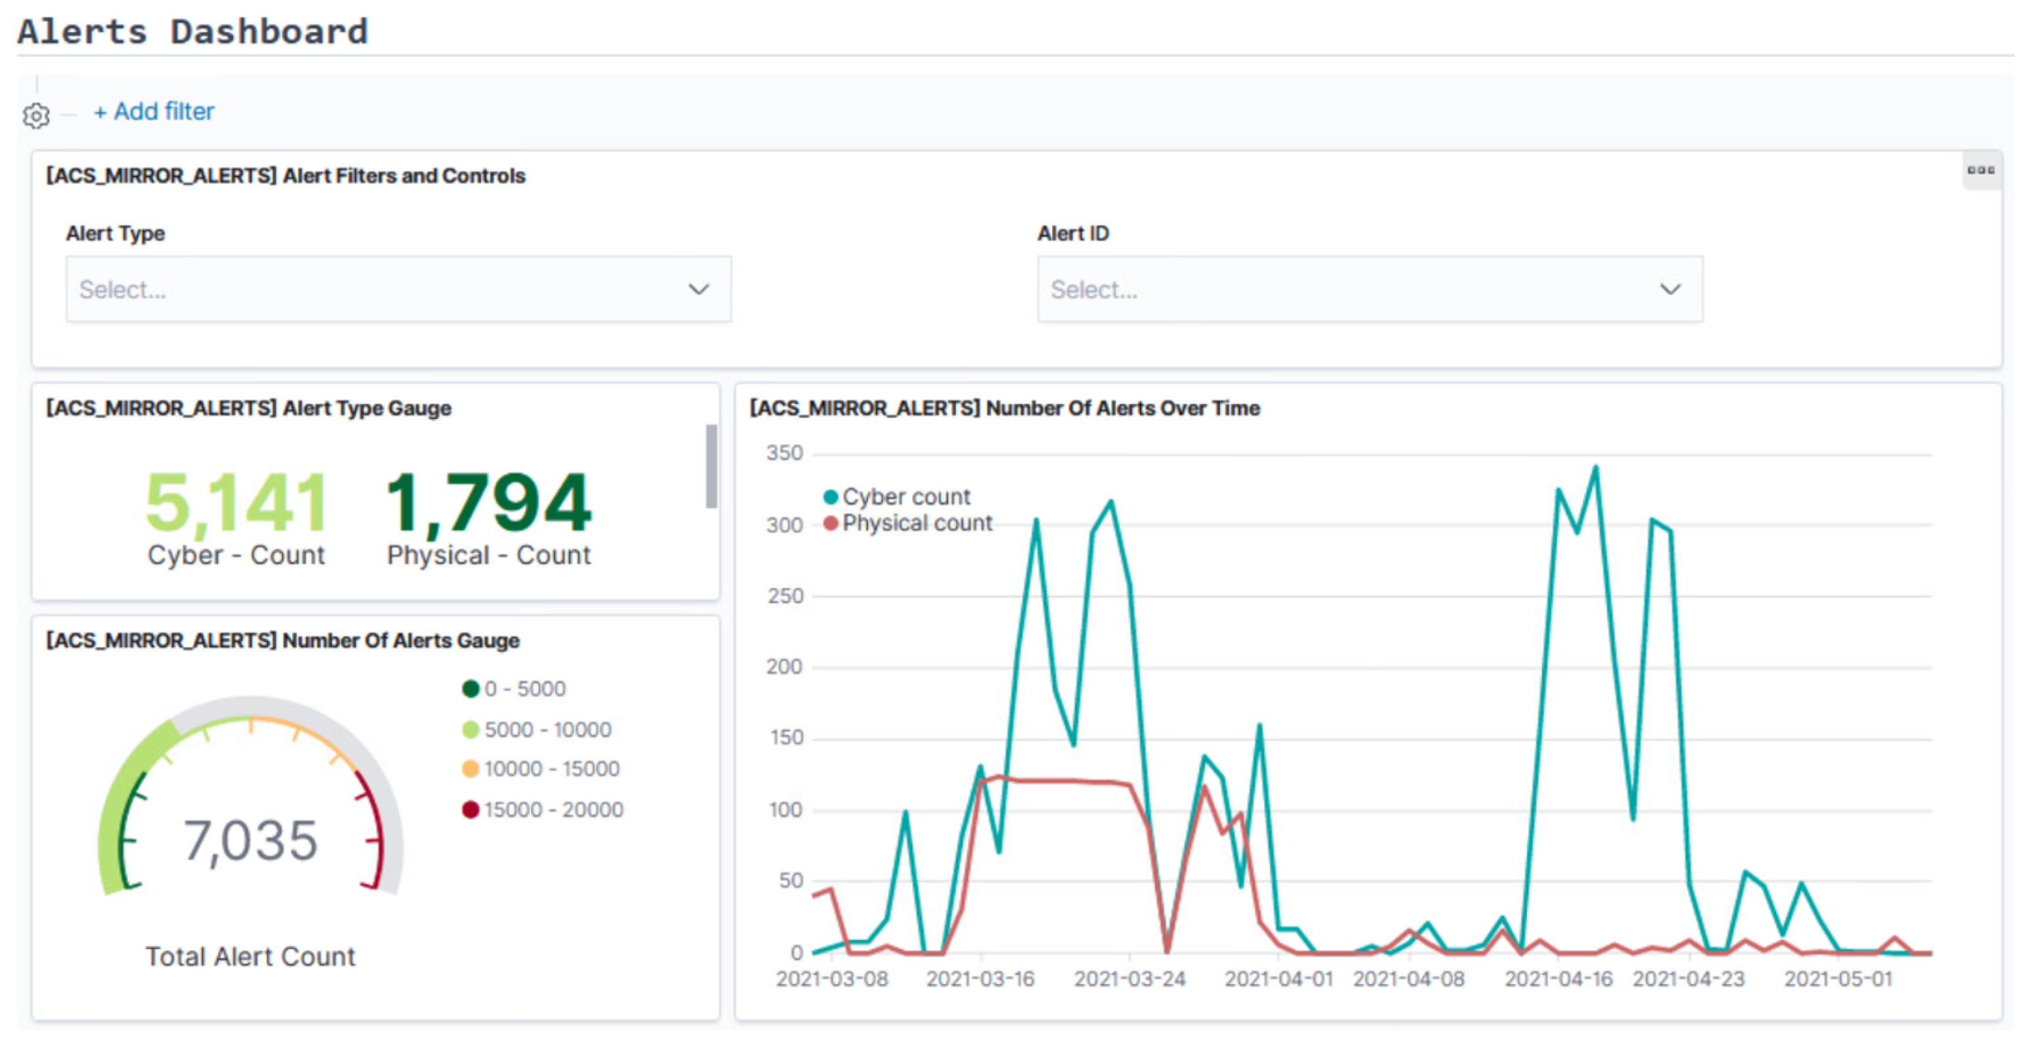Toggle the Cyber count legend dot
Screen dimensions: 2027x1049
coord(830,497)
